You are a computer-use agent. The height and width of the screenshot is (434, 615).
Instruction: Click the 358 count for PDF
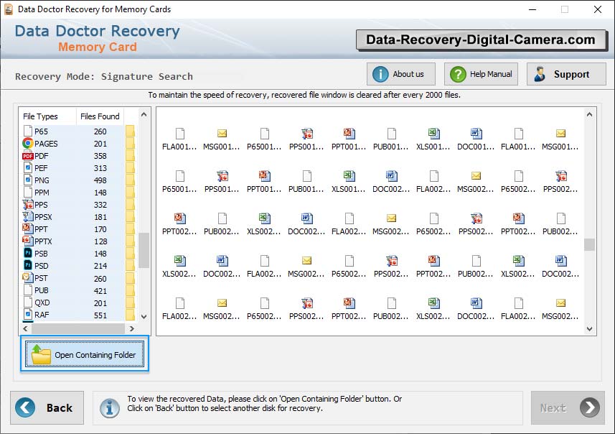100,156
